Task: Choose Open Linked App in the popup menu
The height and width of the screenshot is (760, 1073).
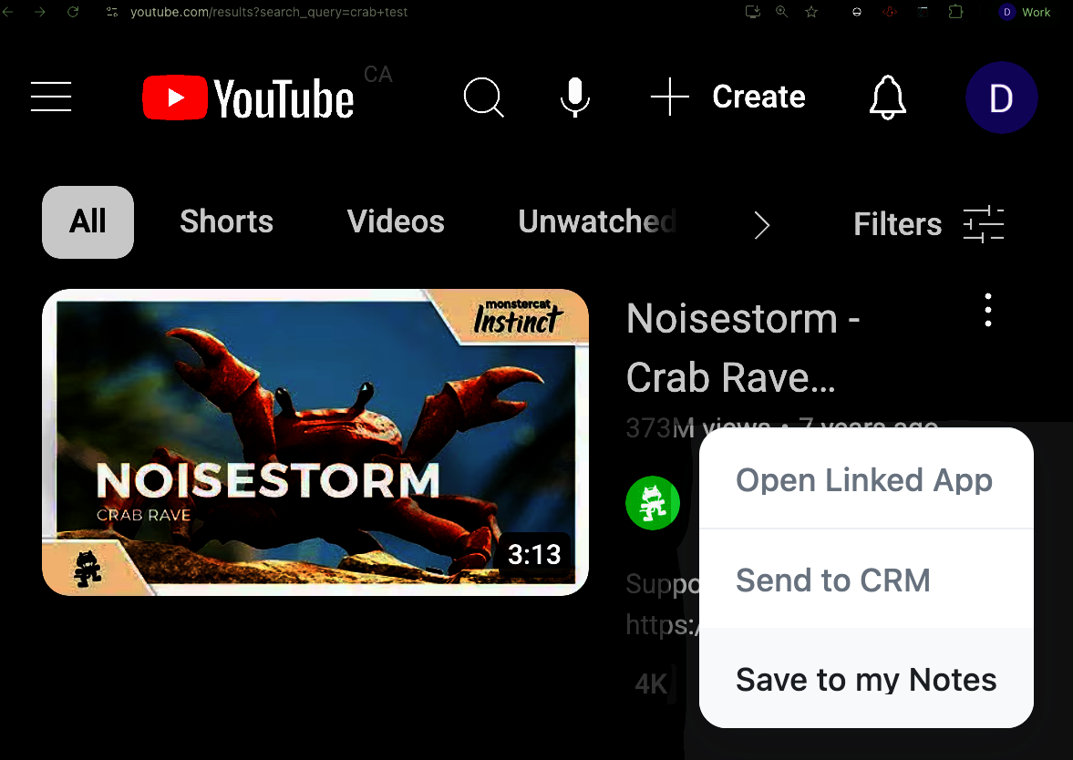Action: pyautogui.click(x=866, y=479)
